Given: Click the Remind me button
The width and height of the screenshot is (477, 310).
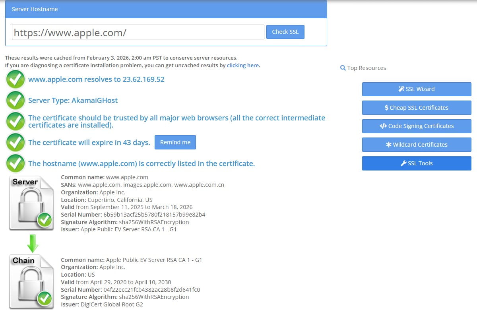Looking at the screenshot, I should coord(175,142).
